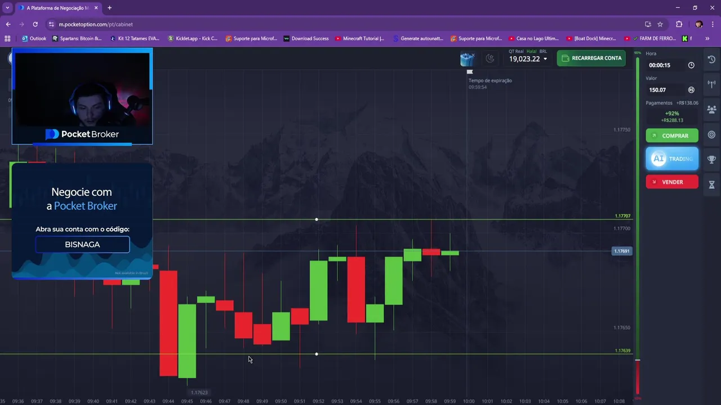Open Chrome three-dot menu
The image size is (721, 405).
[x=713, y=24]
